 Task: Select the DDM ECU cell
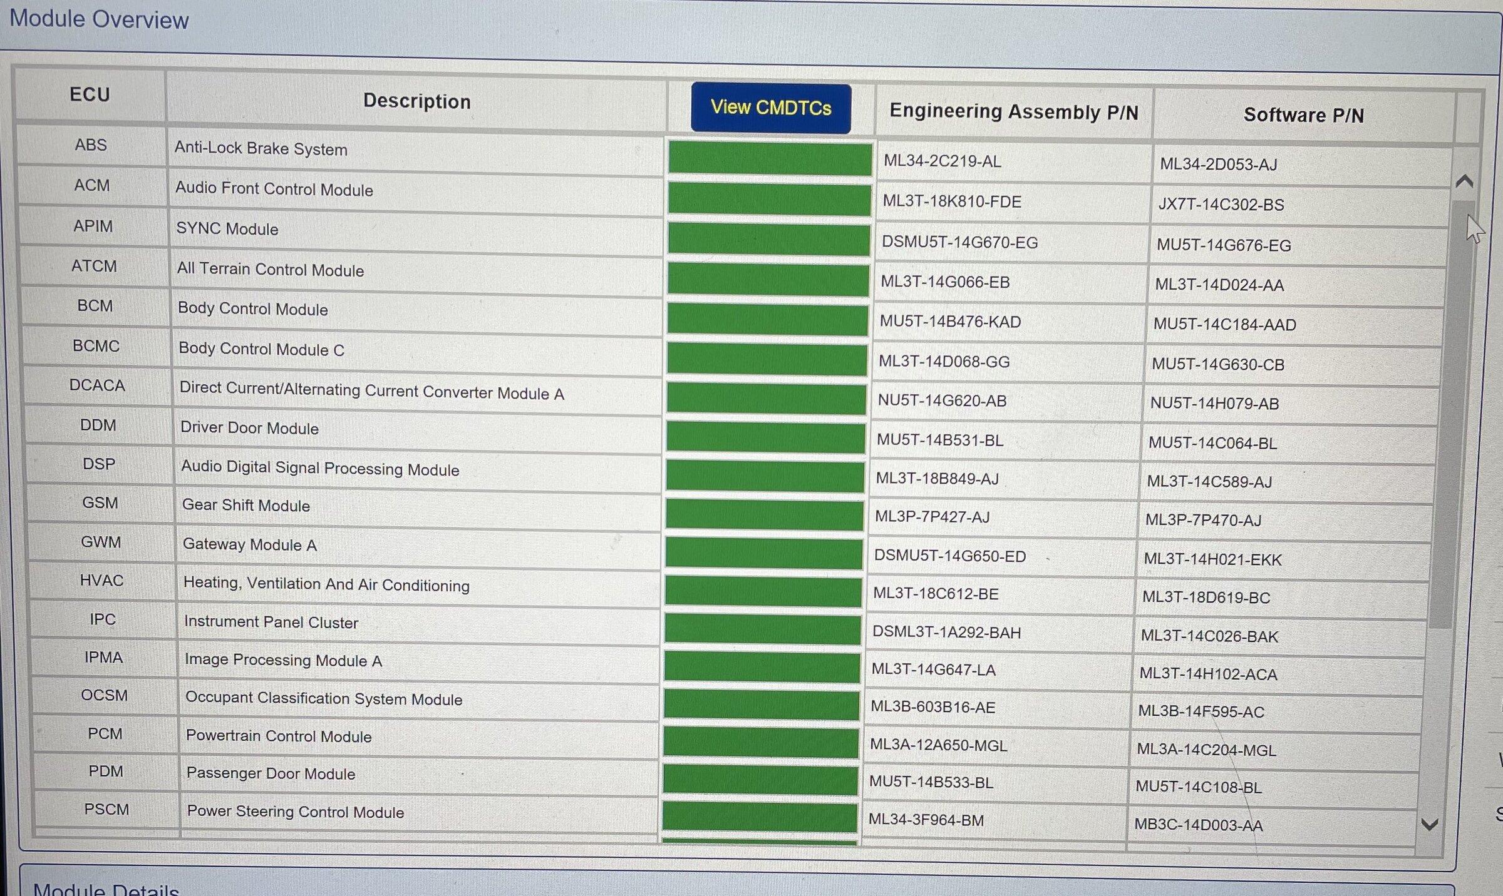tap(98, 425)
